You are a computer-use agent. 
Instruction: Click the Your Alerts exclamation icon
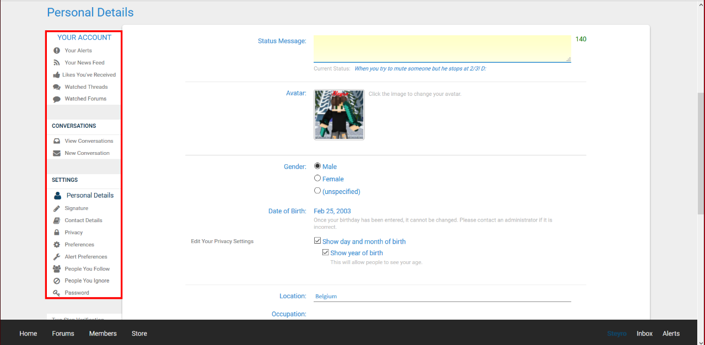click(x=56, y=51)
